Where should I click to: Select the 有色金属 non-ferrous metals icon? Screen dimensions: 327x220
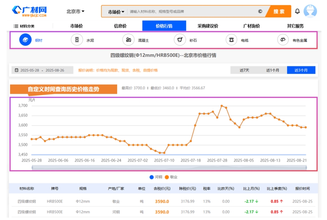(283, 40)
